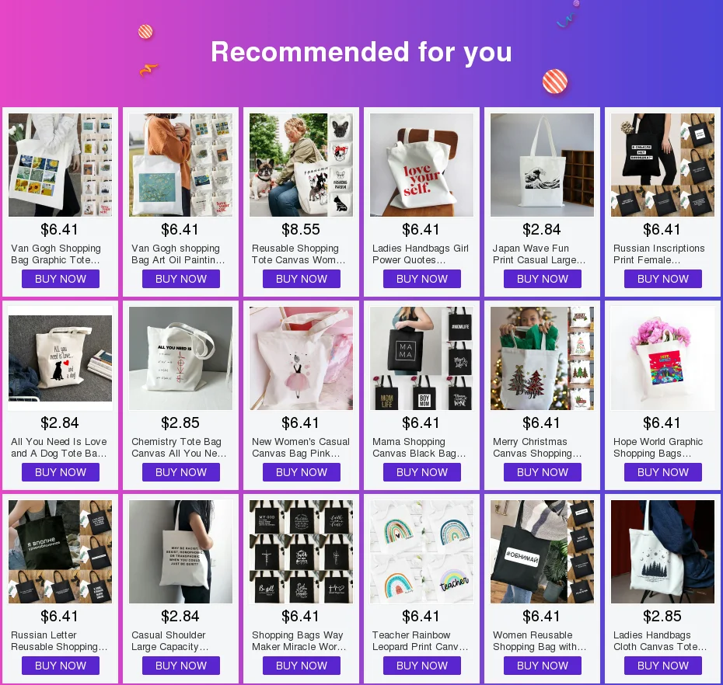The image size is (723, 685).
Task: Click the Women Reusable Shopping Bag title text
Action: pos(540,641)
